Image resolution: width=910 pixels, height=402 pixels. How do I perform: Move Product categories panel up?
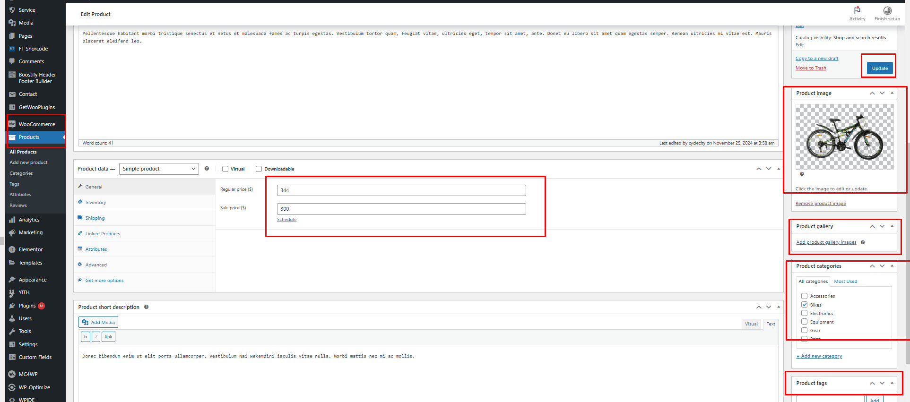[872, 266]
